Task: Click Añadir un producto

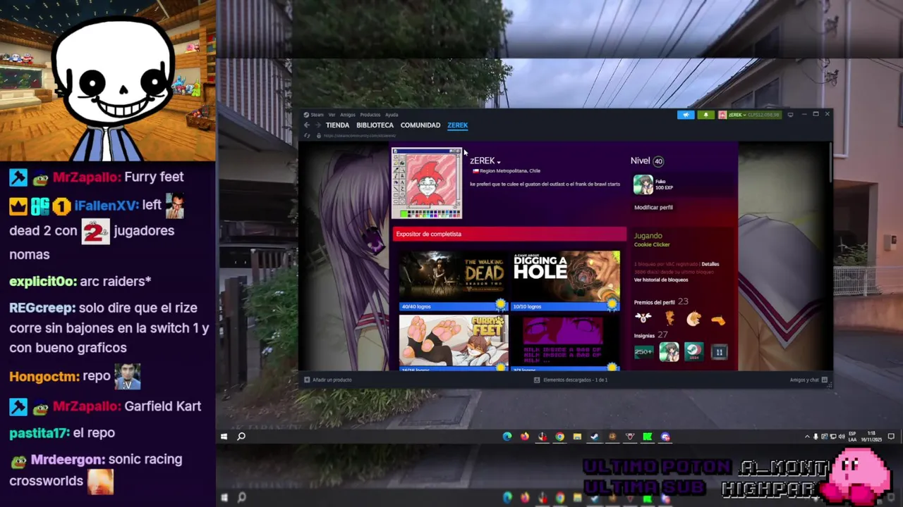Action: click(327, 380)
